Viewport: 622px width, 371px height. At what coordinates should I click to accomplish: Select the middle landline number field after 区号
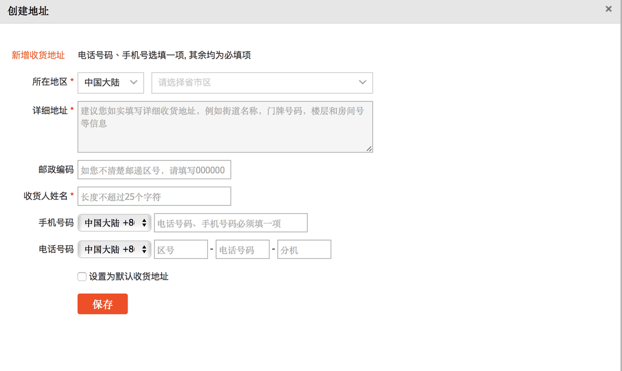click(242, 249)
